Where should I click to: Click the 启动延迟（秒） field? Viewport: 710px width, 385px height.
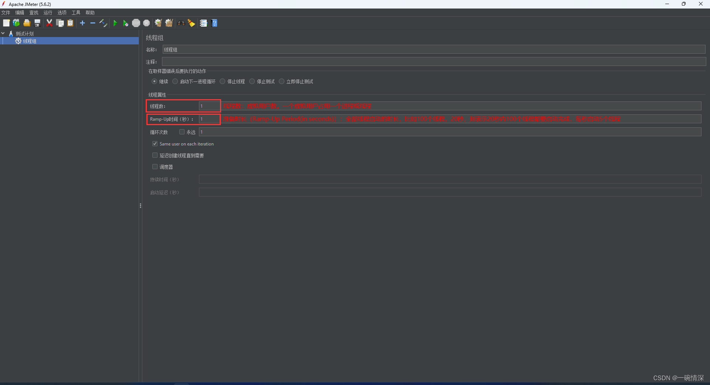[x=450, y=192]
